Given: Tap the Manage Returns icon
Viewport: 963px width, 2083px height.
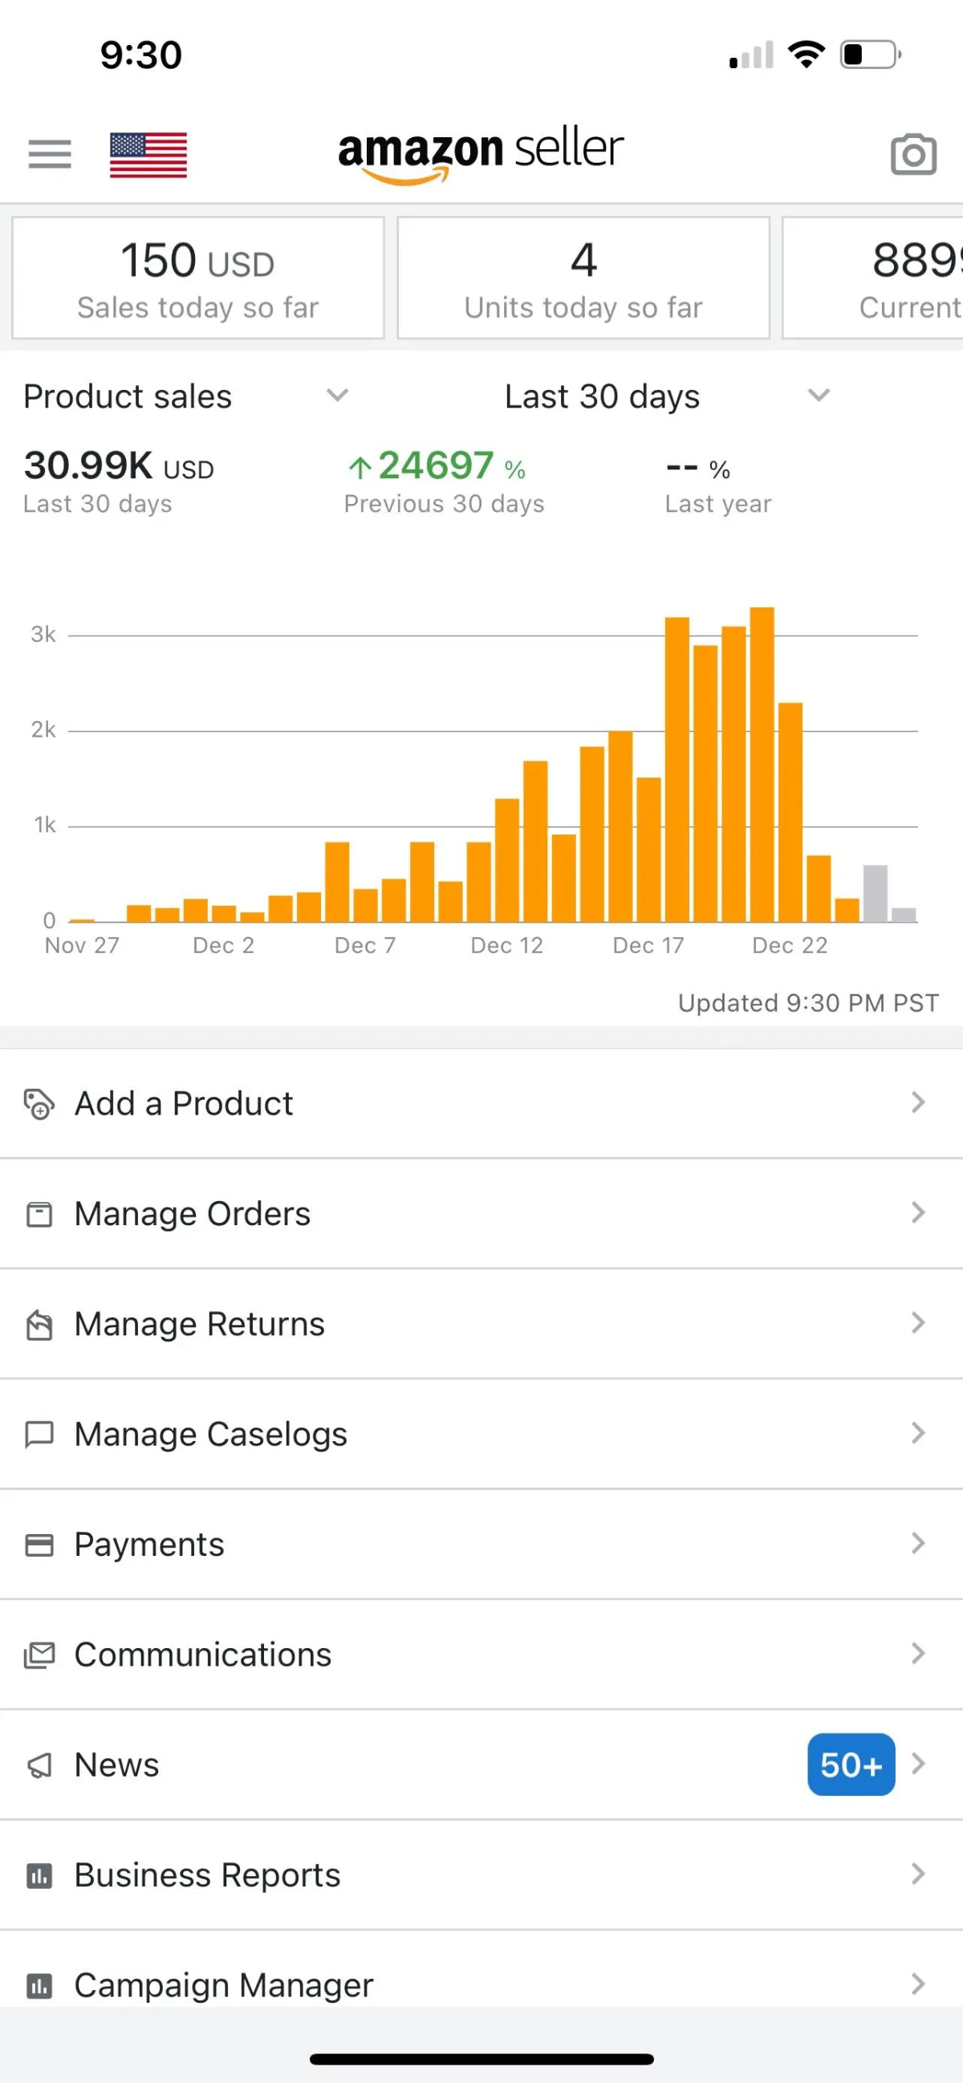Looking at the screenshot, I should [x=39, y=1325].
